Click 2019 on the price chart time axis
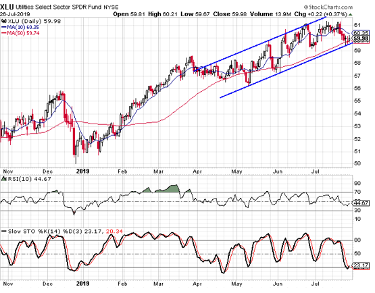The width and height of the screenshot is (375, 293). (82, 171)
